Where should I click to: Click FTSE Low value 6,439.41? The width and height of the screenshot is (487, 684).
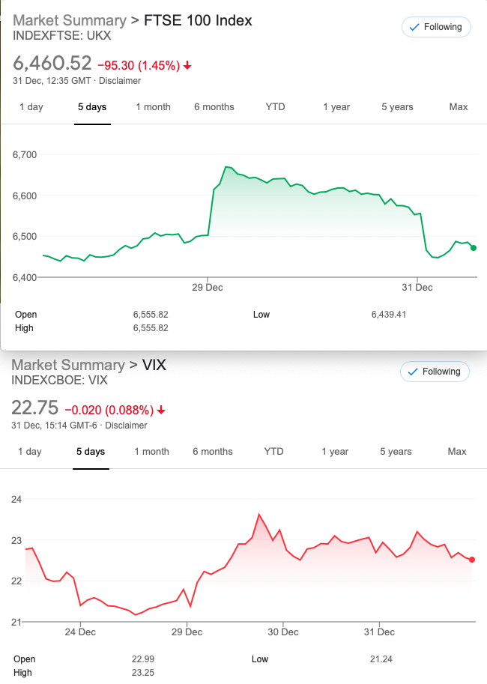389,315
